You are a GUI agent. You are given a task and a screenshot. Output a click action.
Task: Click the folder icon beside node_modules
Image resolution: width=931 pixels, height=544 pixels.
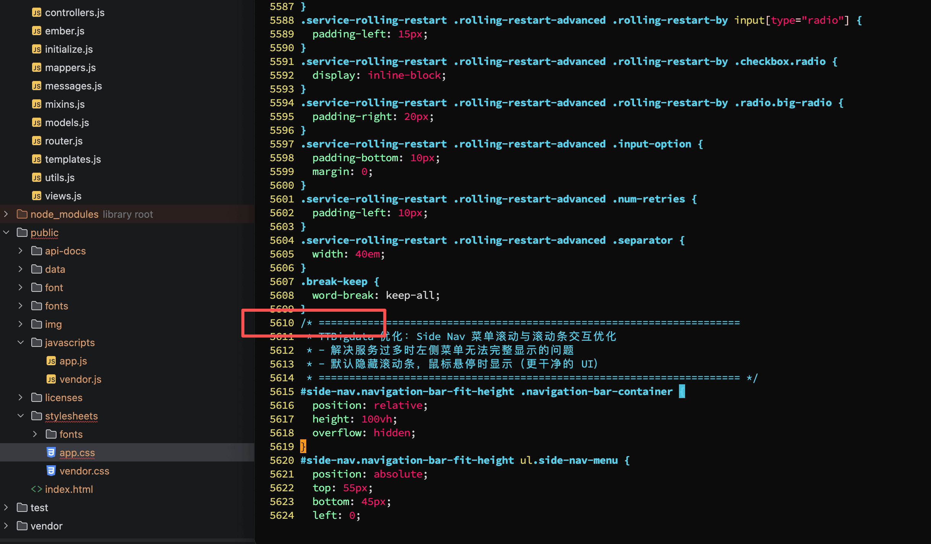coord(22,214)
